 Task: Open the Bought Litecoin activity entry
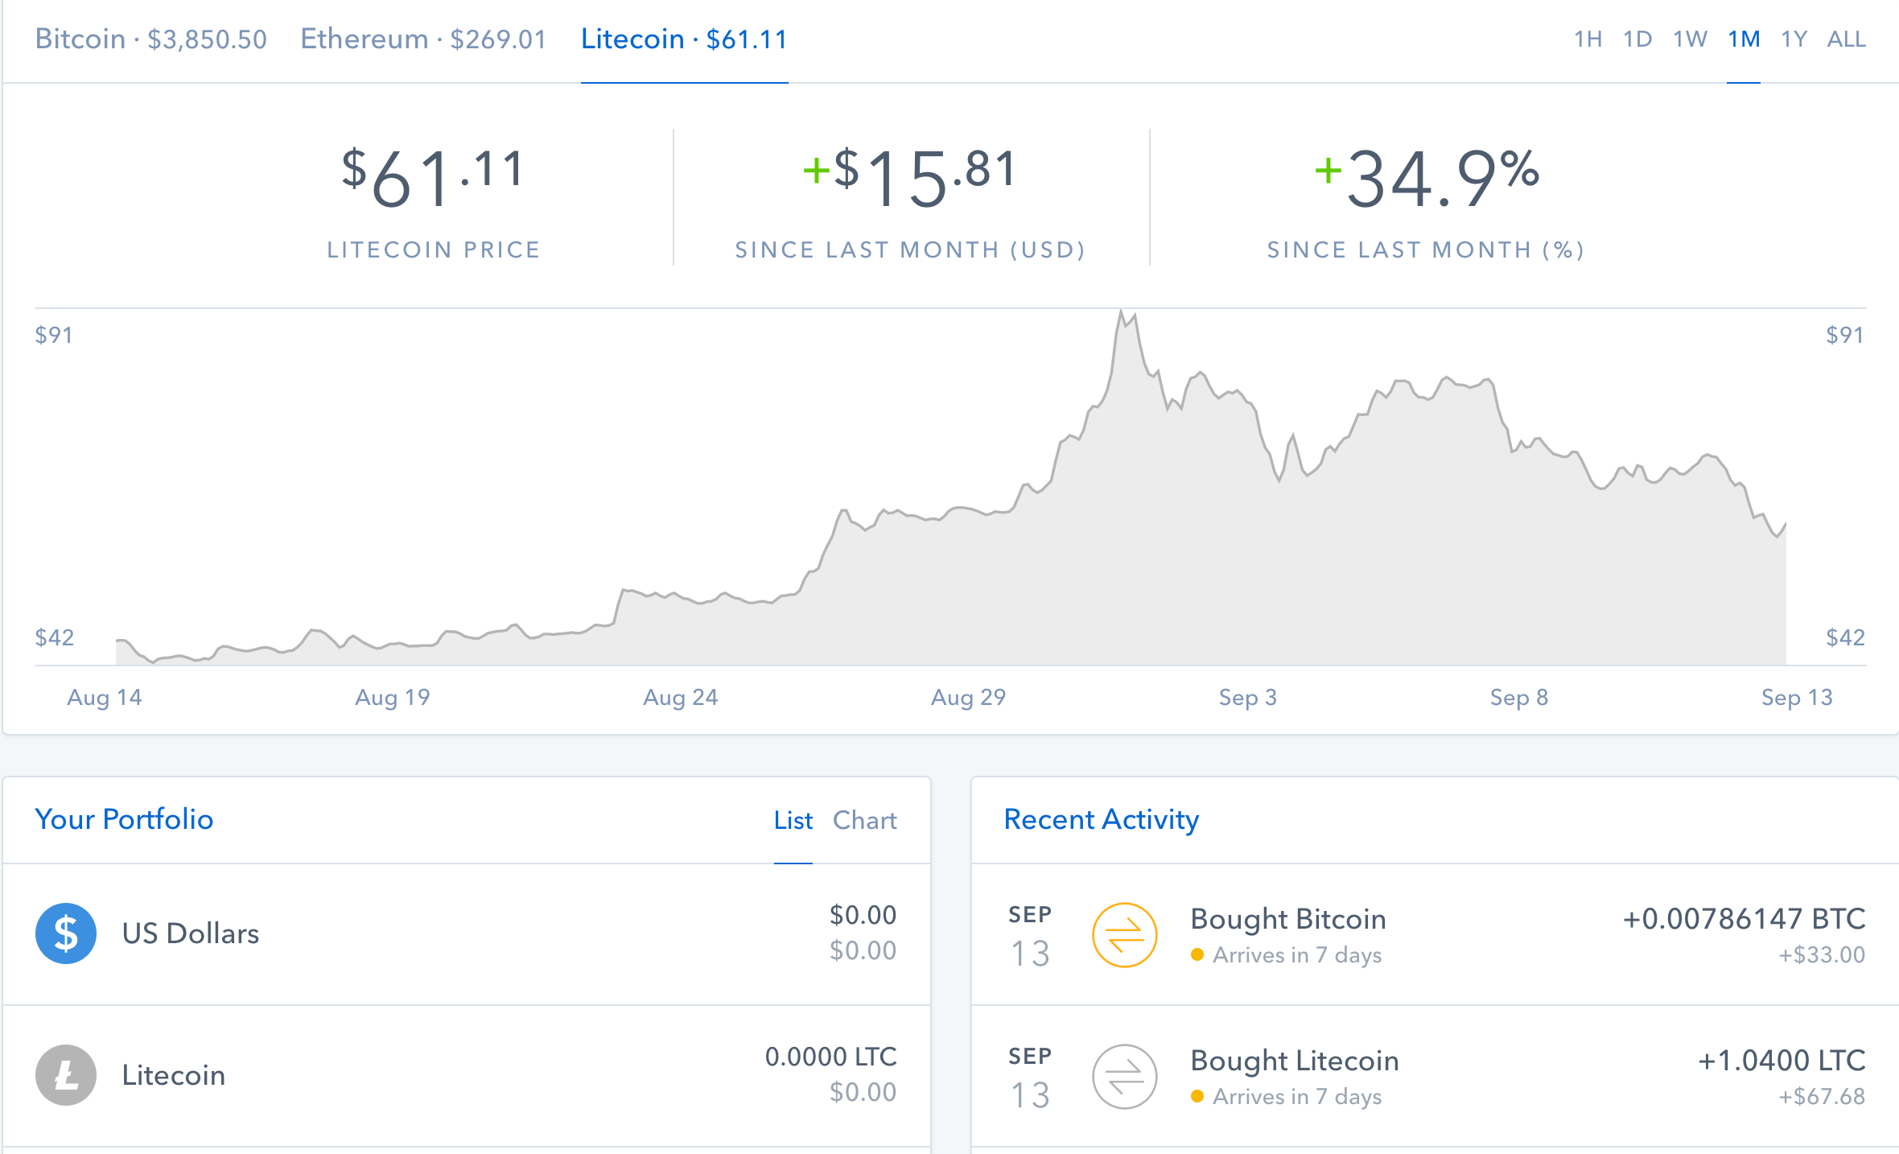point(1435,1076)
